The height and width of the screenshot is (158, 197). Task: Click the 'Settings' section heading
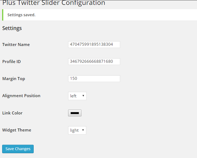tap(12, 28)
